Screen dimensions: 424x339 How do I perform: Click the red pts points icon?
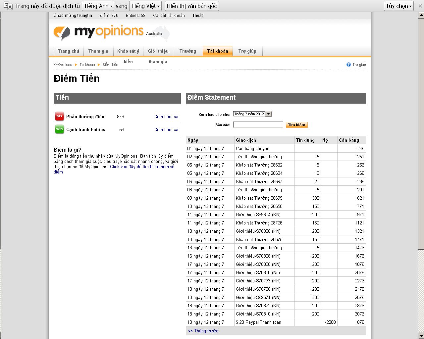(x=59, y=117)
